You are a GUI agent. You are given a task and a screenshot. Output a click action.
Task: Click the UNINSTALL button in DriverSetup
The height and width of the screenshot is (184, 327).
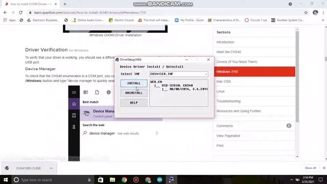[x=134, y=93]
